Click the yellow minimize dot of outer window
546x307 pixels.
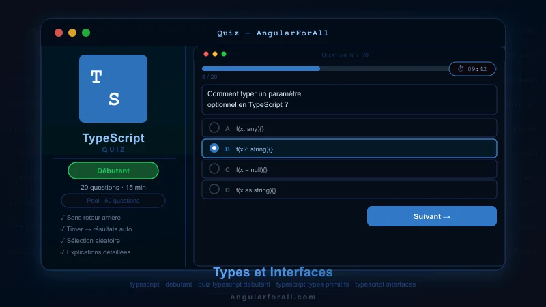click(x=72, y=33)
